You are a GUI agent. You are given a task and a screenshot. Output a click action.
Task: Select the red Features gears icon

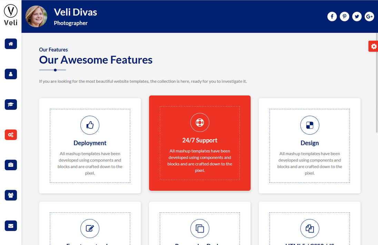click(11, 135)
